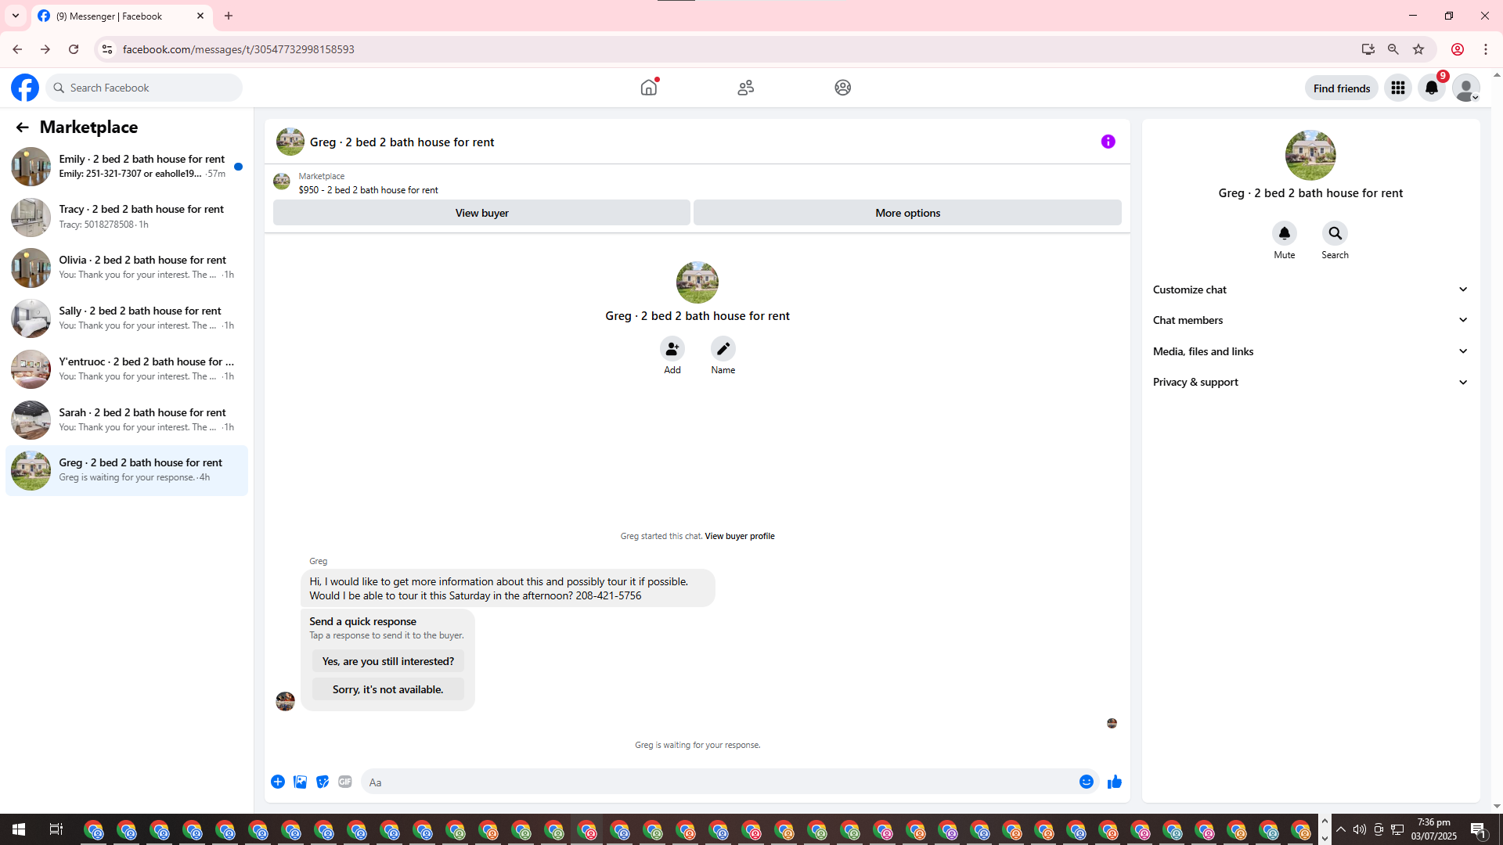
Task: Open the emoji picker in the message box
Action: 1086,782
